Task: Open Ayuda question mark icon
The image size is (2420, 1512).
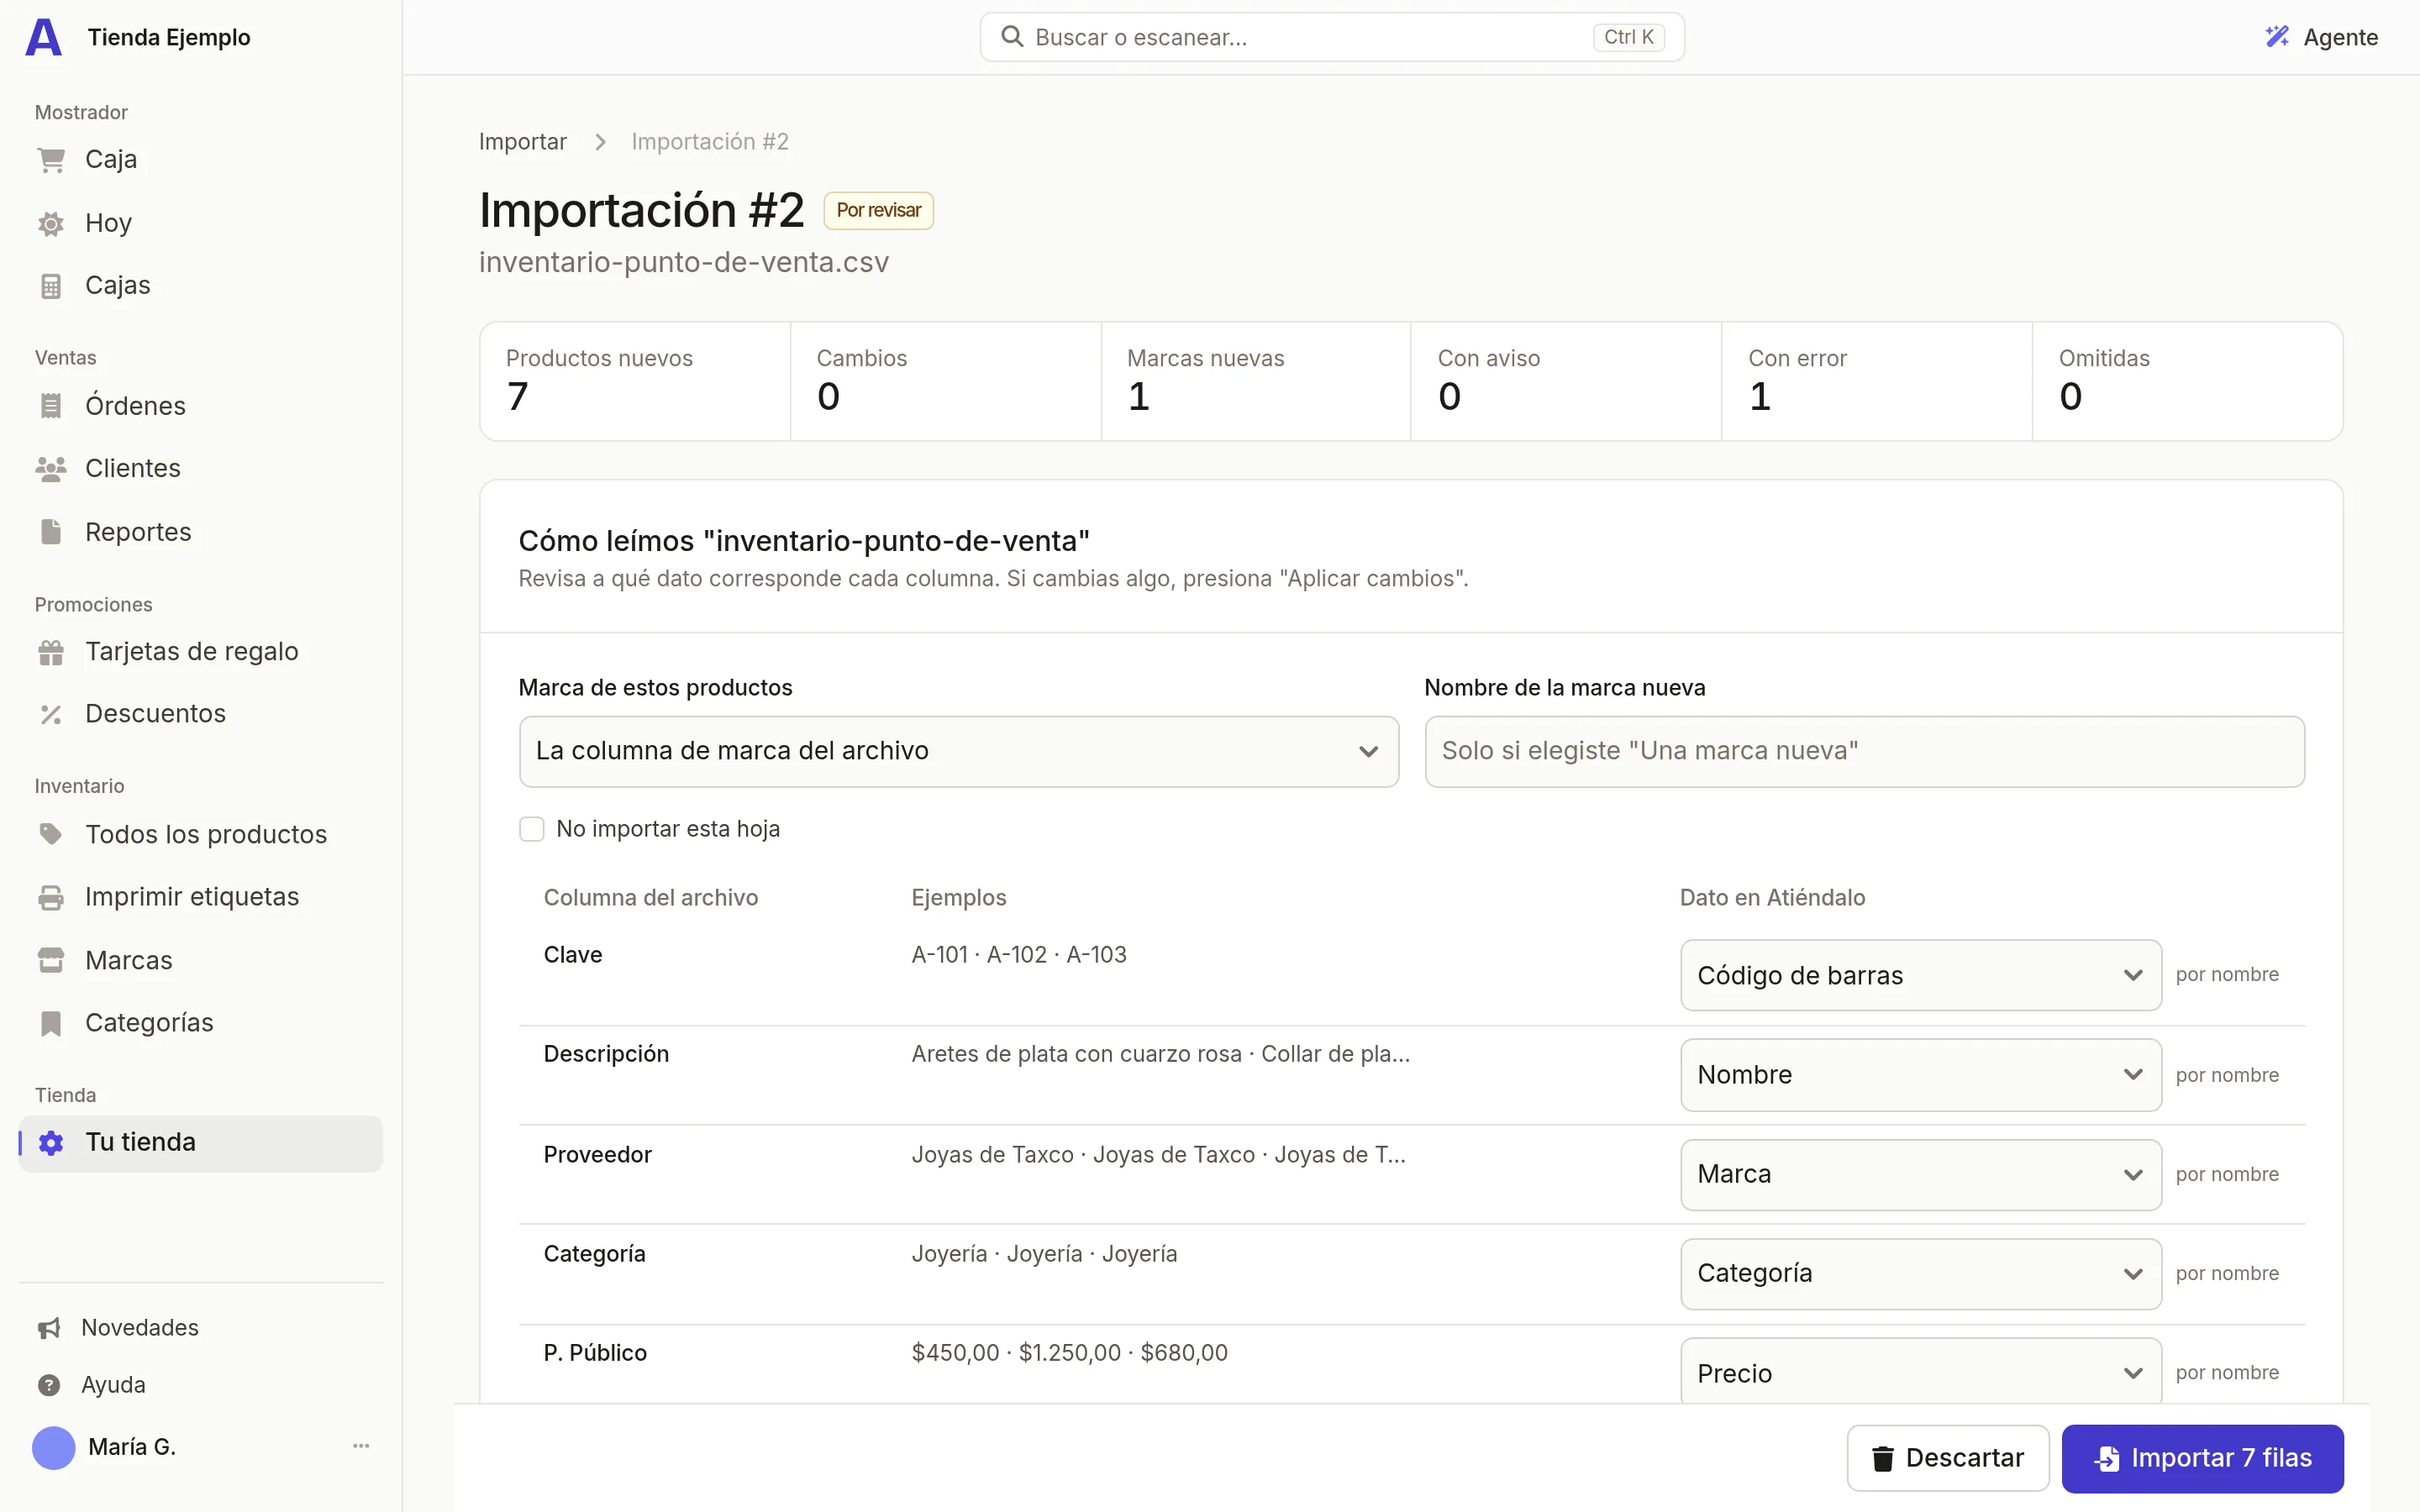Action: (49, 1385)
